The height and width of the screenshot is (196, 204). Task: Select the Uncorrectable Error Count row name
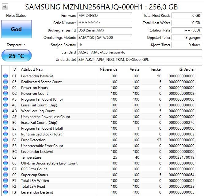click(42, 146)
